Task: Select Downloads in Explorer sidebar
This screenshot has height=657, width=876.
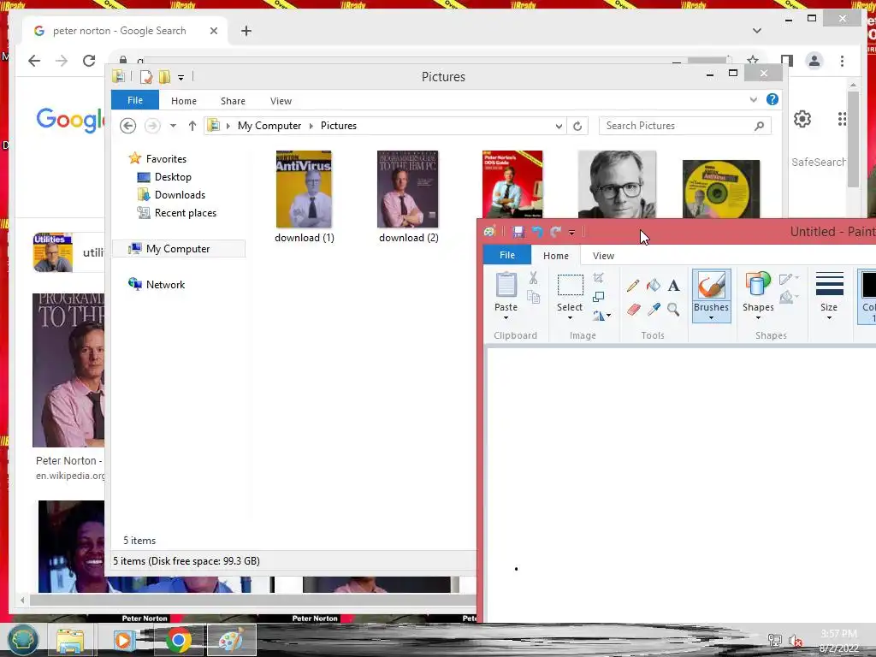Action: tap(171, 195)
